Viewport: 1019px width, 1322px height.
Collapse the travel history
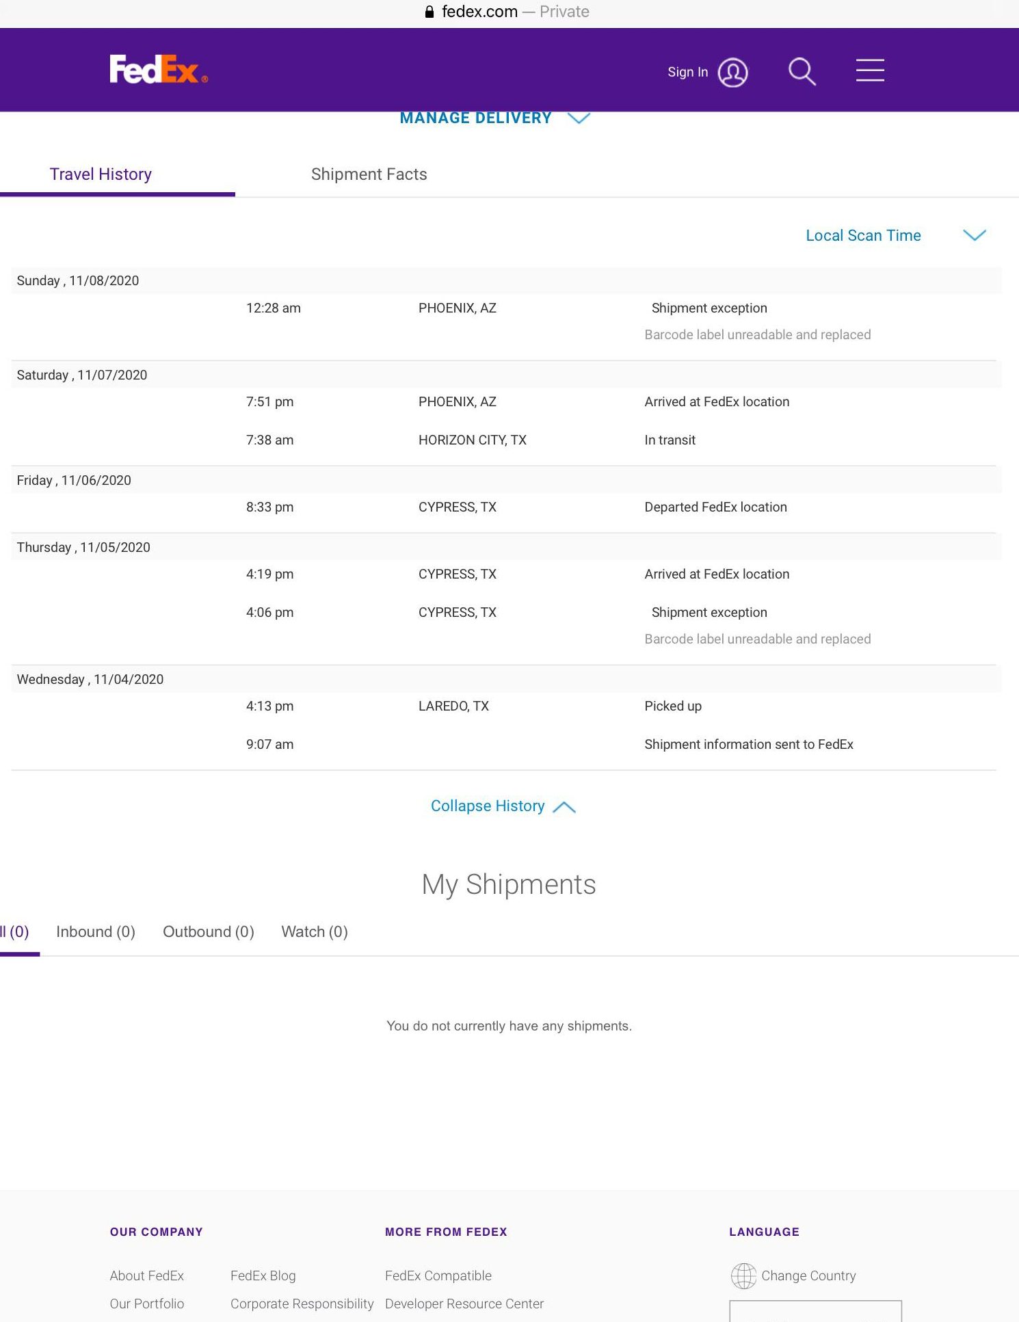pyautogui.click(x=503, y=806)
